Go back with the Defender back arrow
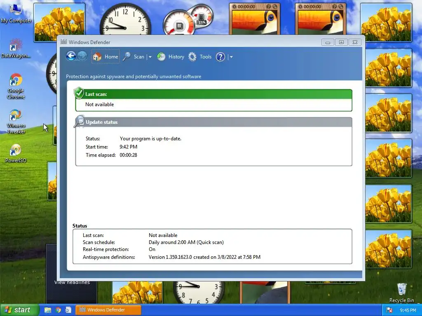This screenshot has height=316, width=422. click(x=71, y=56)
